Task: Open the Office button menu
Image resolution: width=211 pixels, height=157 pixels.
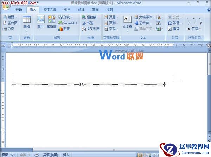Action: 6,6
